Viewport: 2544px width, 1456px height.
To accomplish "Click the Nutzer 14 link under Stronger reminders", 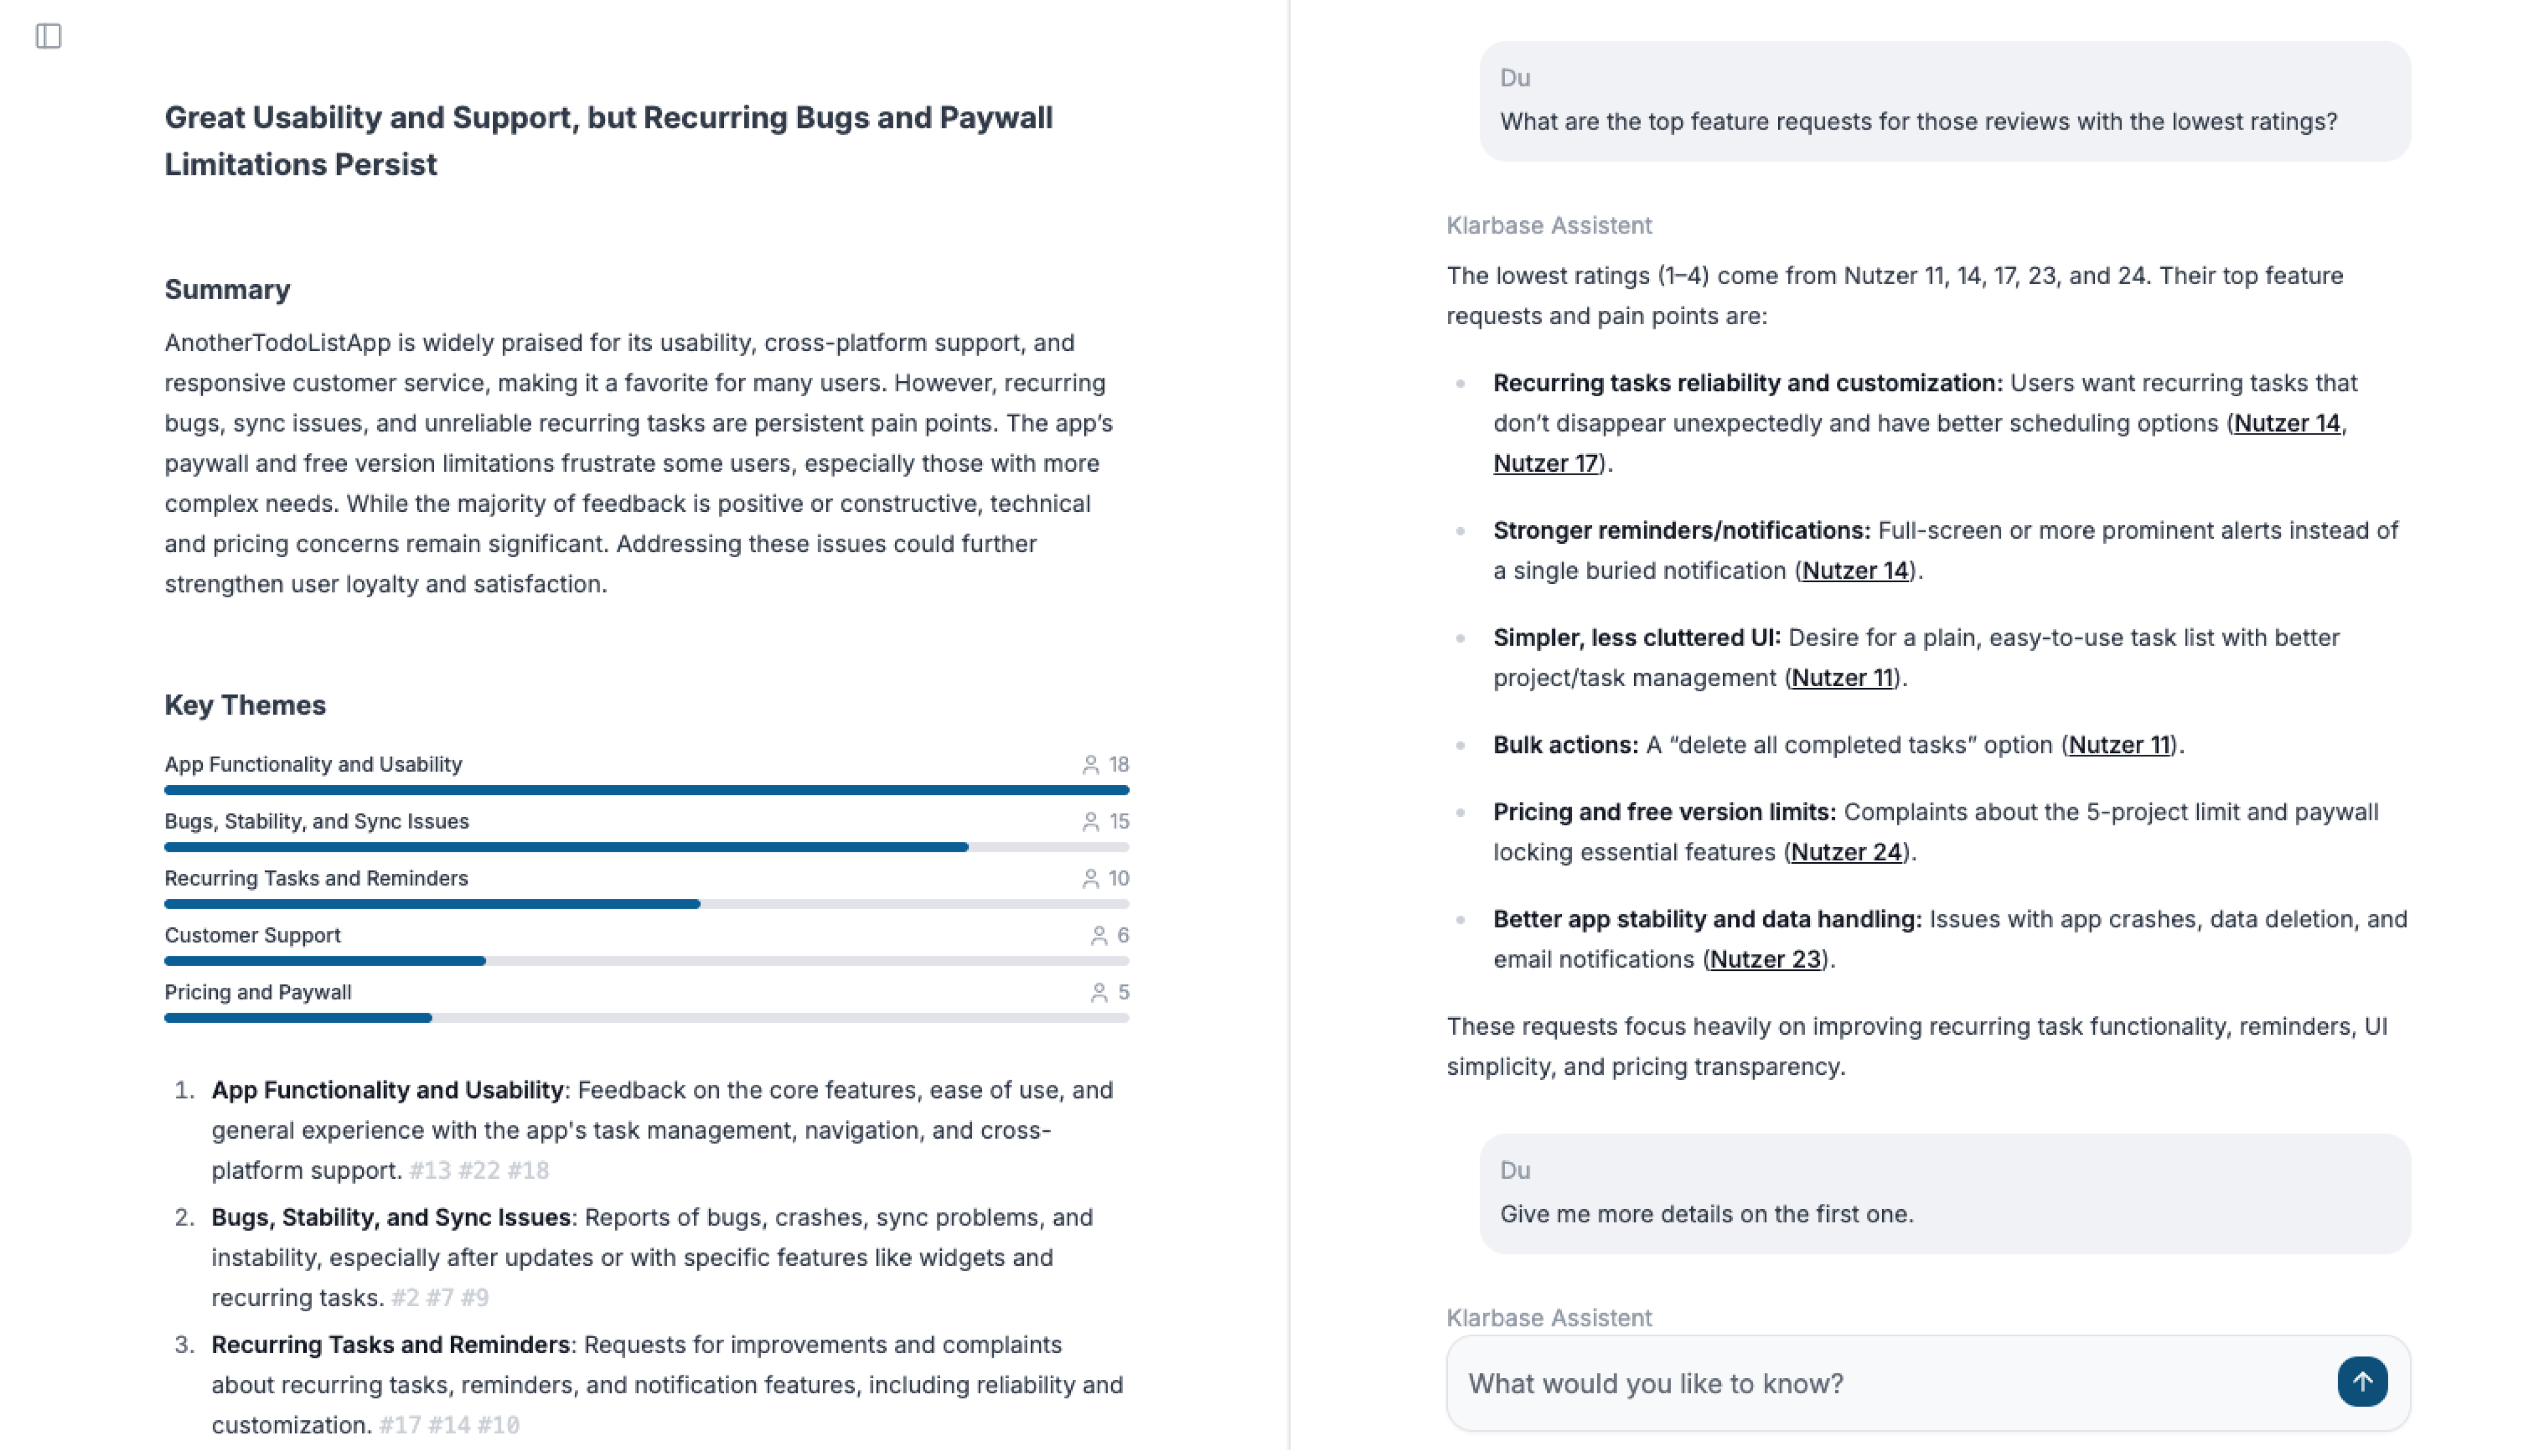I will pyautogui.click(x=1855, y=570).
